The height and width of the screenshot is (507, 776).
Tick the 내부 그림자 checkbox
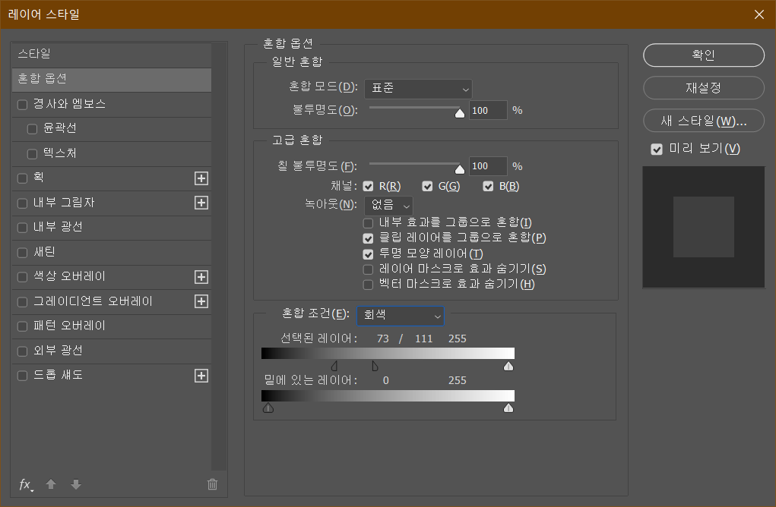click(22, 203)
